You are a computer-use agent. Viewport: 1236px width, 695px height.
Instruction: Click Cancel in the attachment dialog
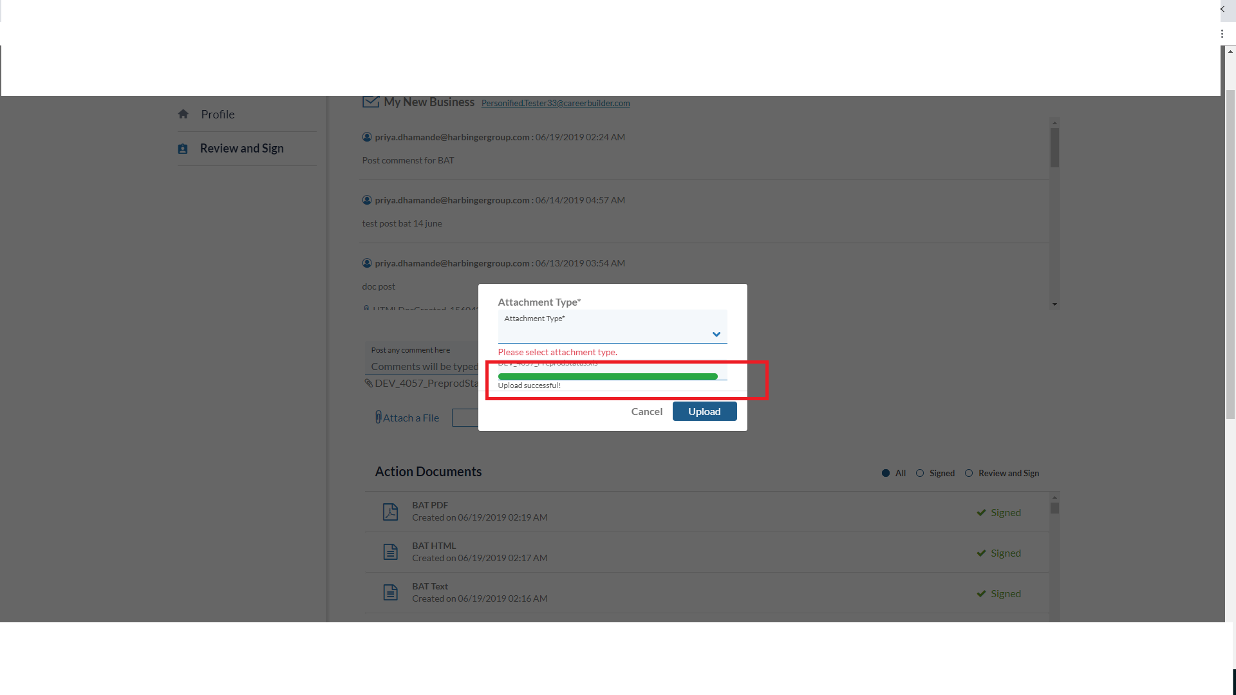coord(646,411)
